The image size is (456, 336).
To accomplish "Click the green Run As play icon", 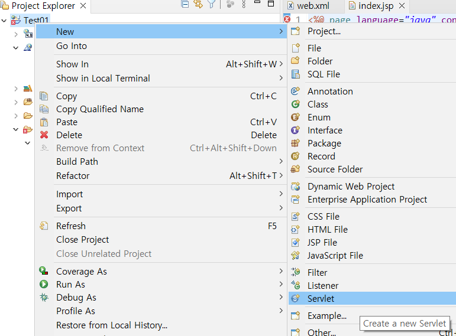I will 44,284.
